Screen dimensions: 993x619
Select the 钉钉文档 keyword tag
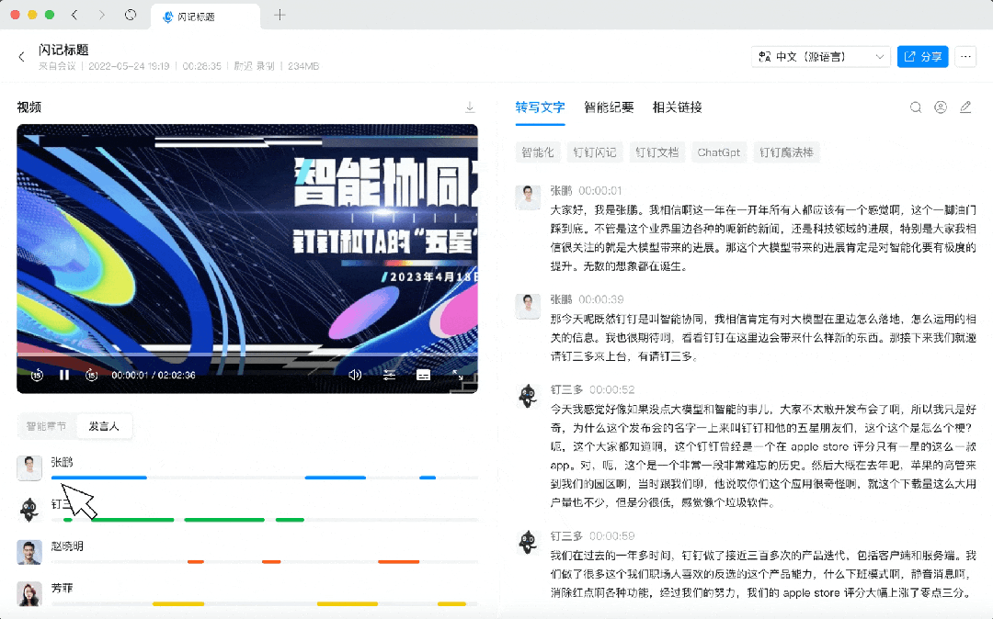(656, 152)
